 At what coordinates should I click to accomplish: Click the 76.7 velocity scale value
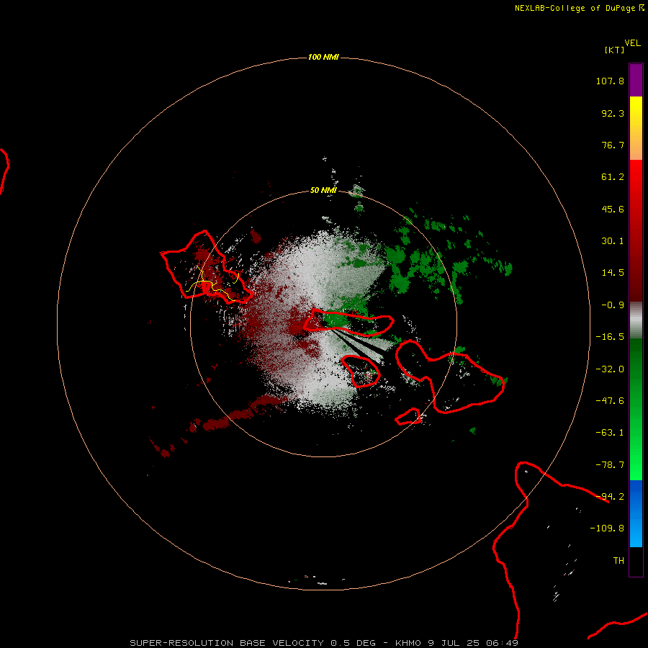613,145
